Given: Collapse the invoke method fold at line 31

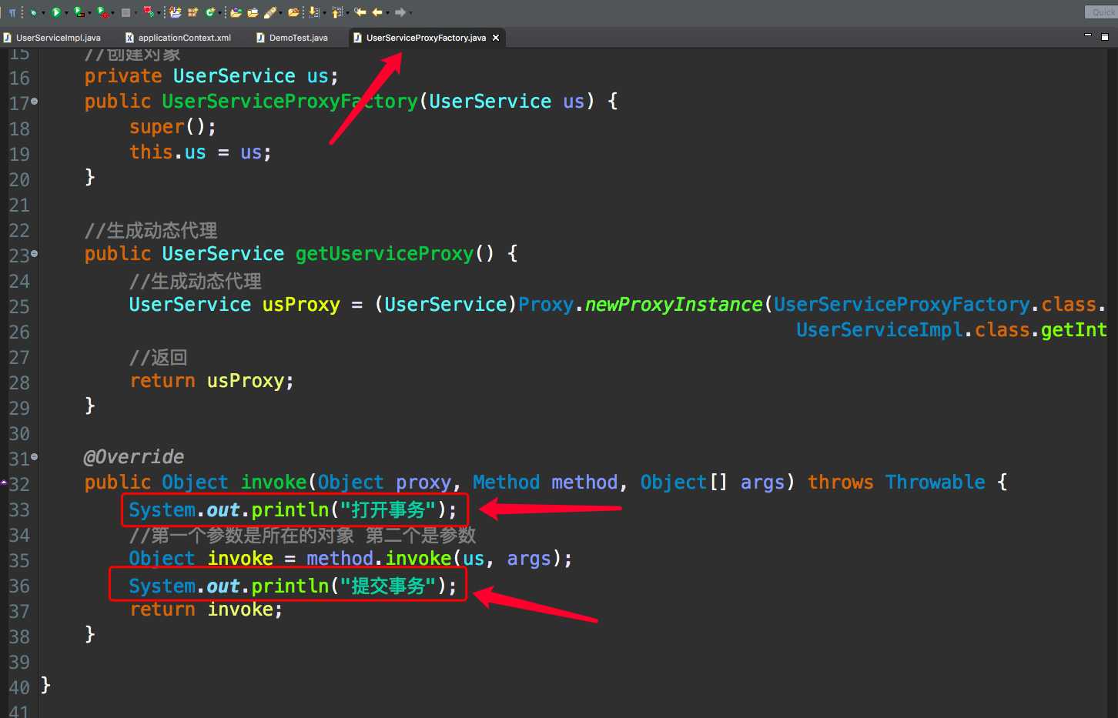Looking at the screenshot, I should (x=34, y=456).
